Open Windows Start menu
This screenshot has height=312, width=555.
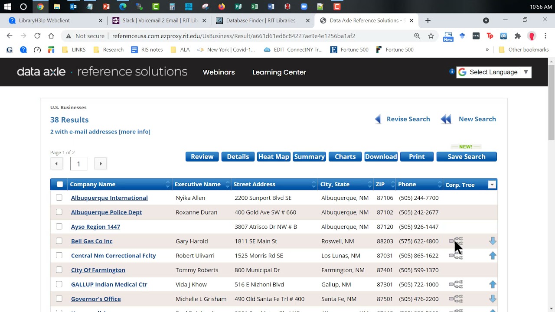7,6
